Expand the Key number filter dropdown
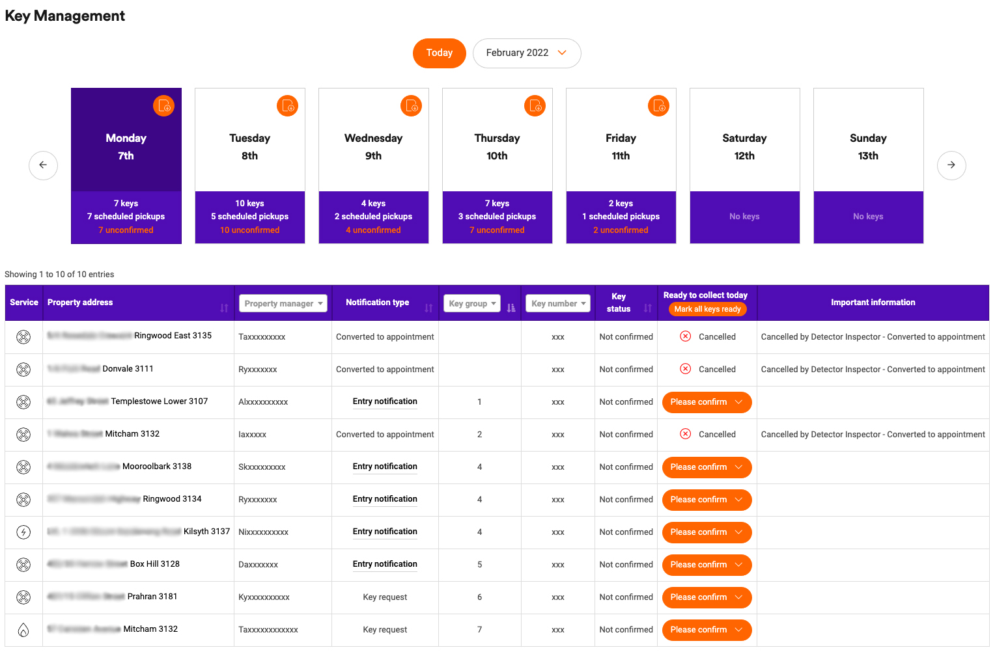Viewport: 995px width, 652px height. [x=558, y=304]
